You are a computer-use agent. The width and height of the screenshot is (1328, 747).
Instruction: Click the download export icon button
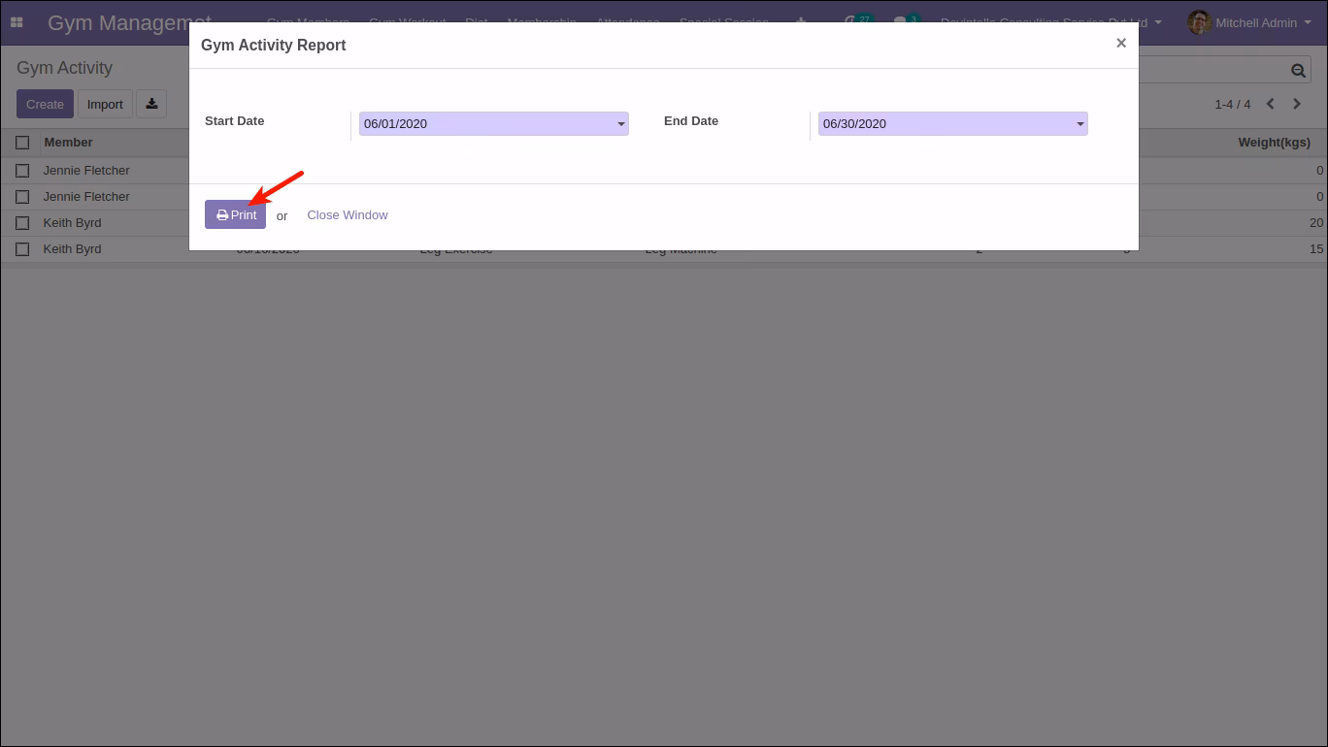click(151, 104)
